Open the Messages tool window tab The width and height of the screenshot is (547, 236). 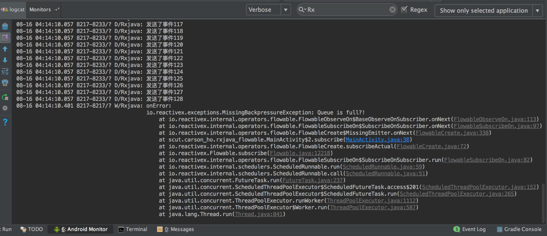pyautogui.click(x=175, y=229)
